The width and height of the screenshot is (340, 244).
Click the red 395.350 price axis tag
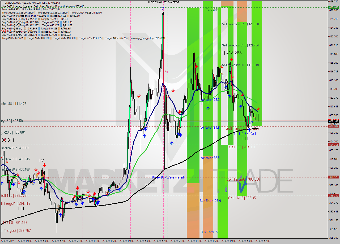[334, 196]
